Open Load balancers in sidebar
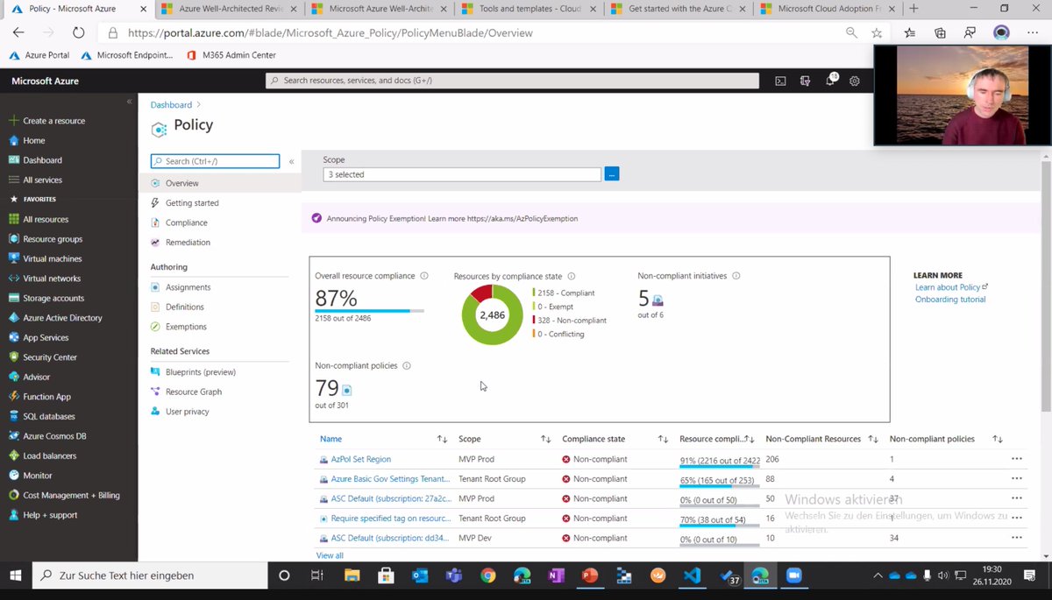This screenshot has height=600, width=1052. 49,455
